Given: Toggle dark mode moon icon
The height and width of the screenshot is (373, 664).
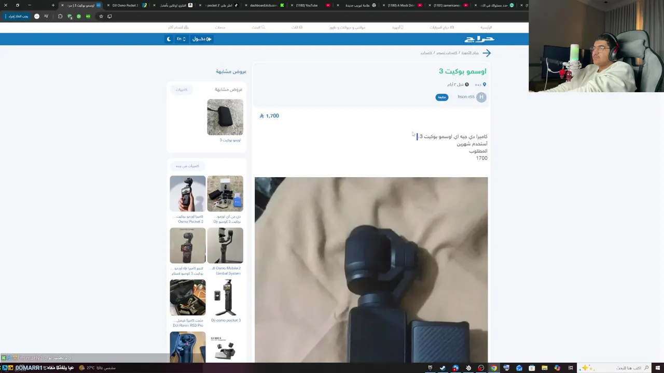Looking at the screenshot, I should [169, 39].
